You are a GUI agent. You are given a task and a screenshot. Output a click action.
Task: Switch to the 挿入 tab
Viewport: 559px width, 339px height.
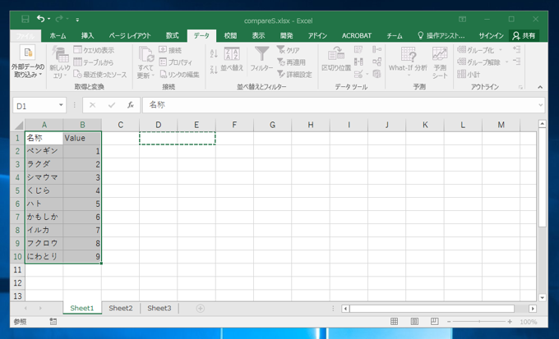pyautogui.click(x=87, y=35)
